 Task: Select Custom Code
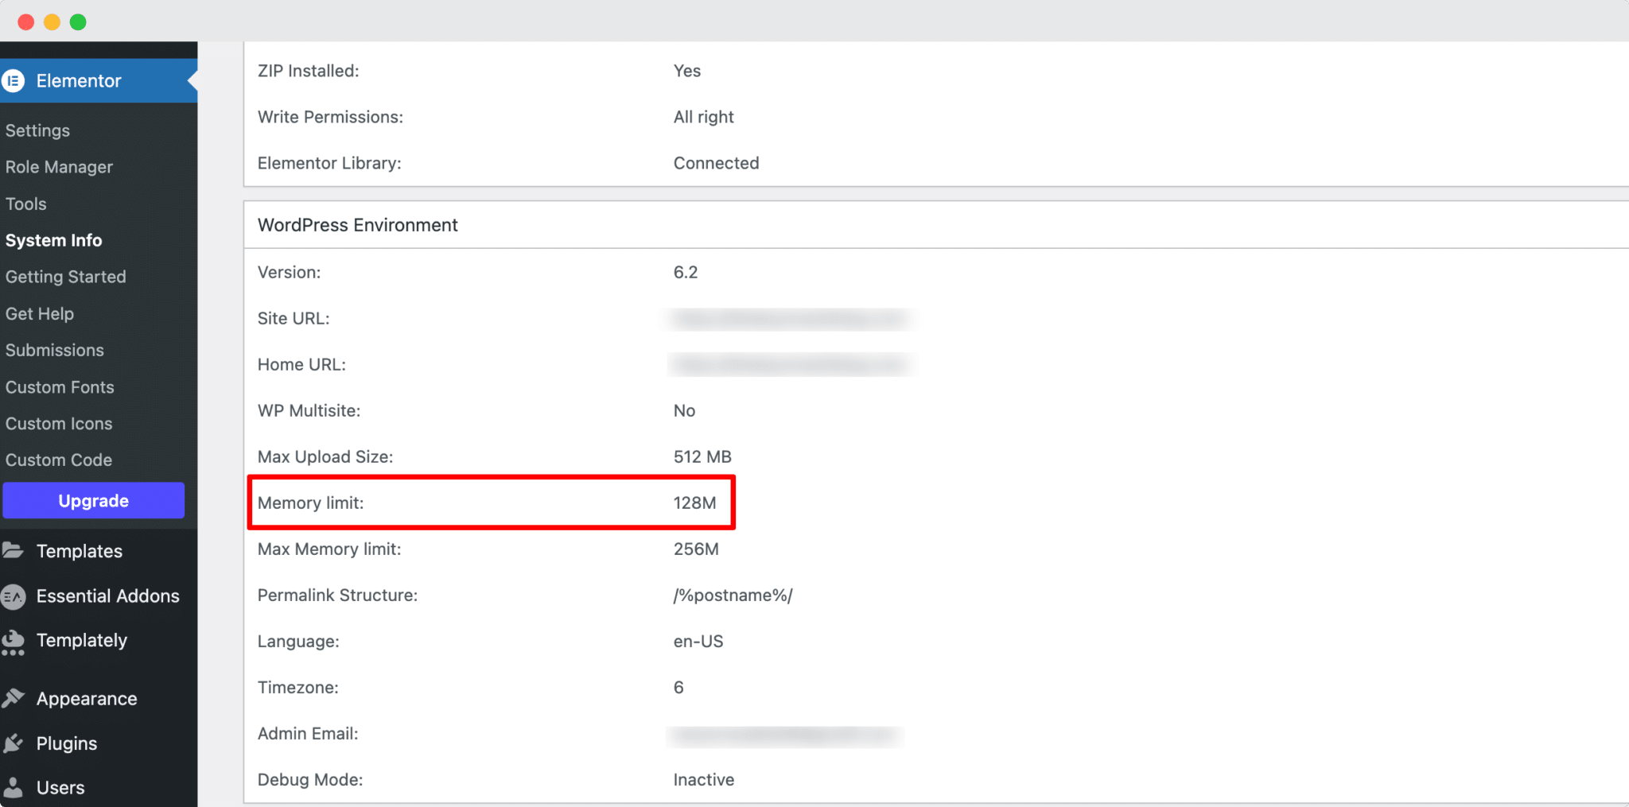tap(58, 460)
